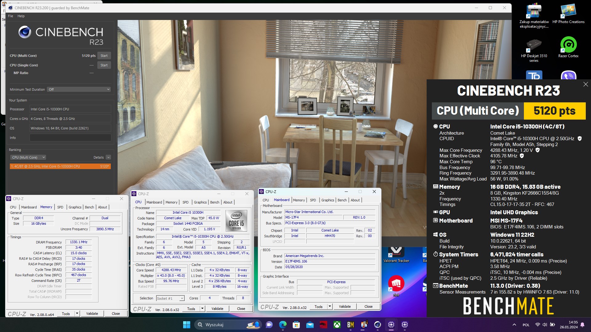This screenshot has width=591, height=332.
Task: Open the Mail app in taskbar
Action: pos(310,325)
